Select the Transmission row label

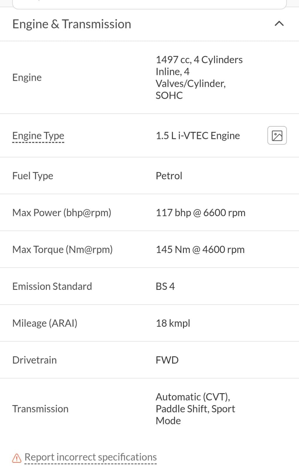coord(40,409)
